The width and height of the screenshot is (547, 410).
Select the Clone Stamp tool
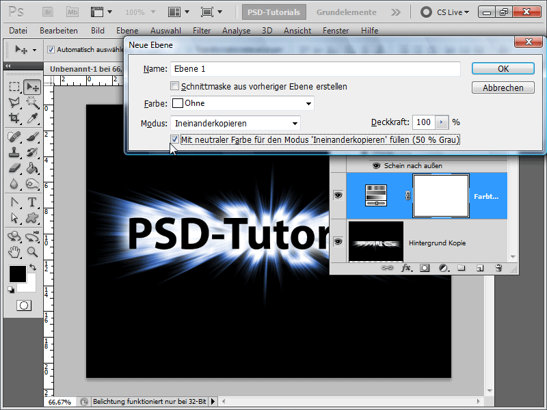tap(14, 152)
